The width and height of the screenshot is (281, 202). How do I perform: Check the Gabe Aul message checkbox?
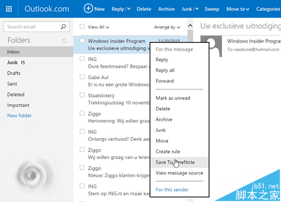[x=82, y=77]
